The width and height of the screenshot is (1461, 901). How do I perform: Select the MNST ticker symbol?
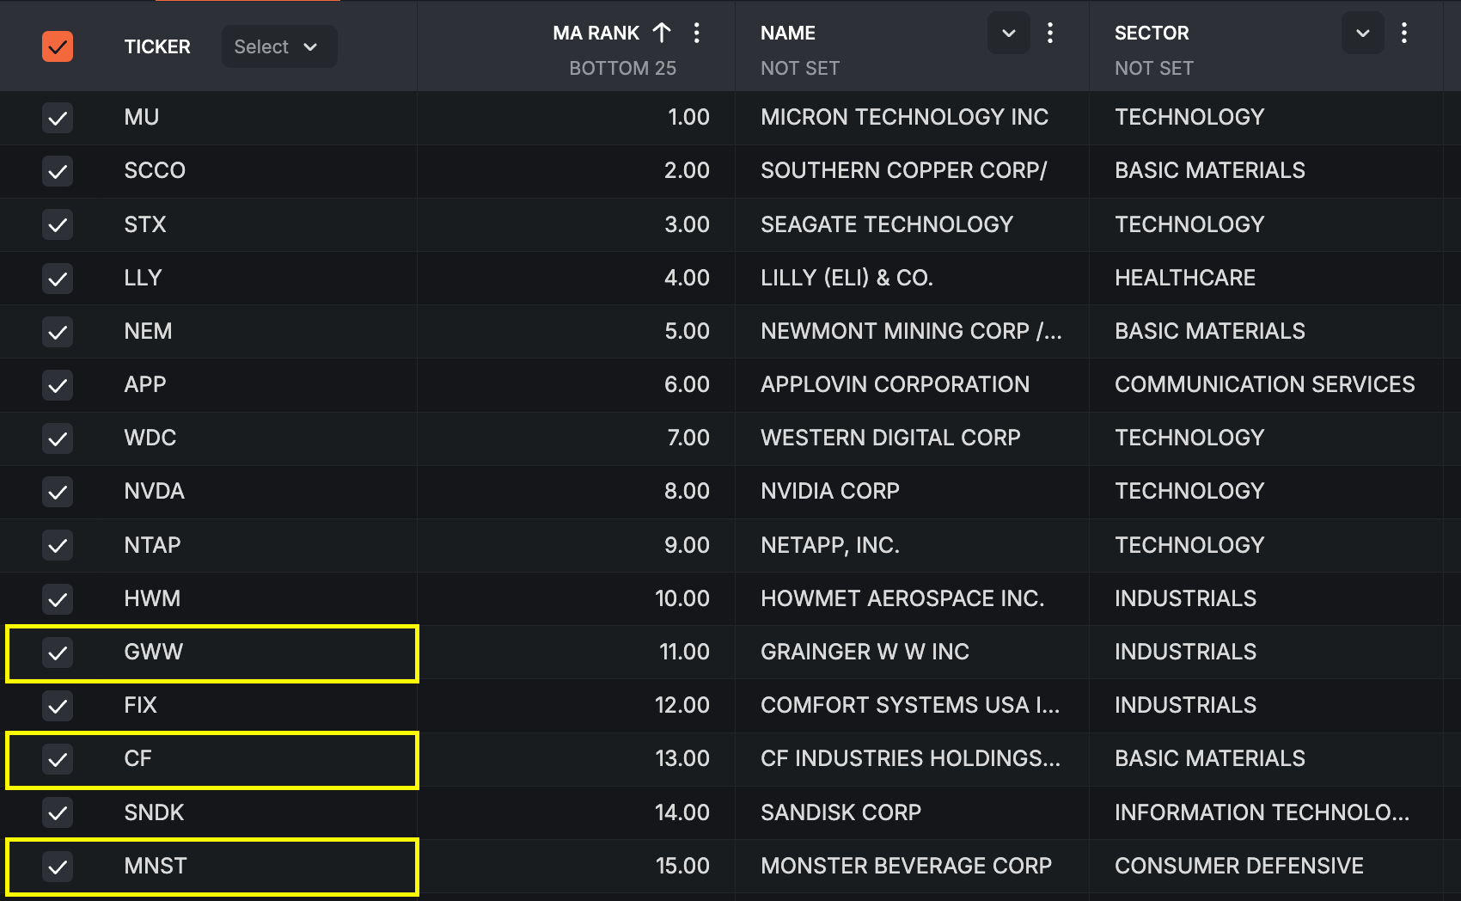156,866
